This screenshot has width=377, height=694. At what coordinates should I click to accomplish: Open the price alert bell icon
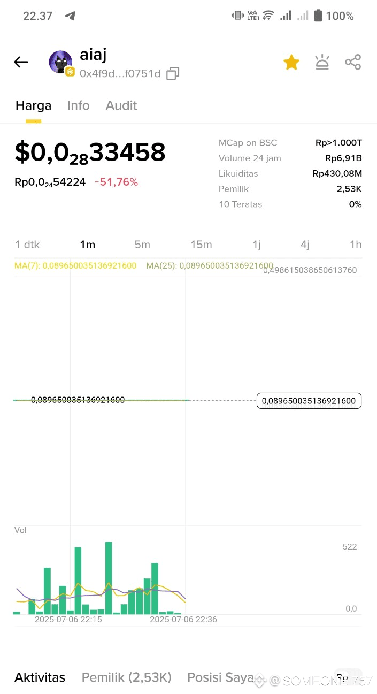click(x=322, y=63)
